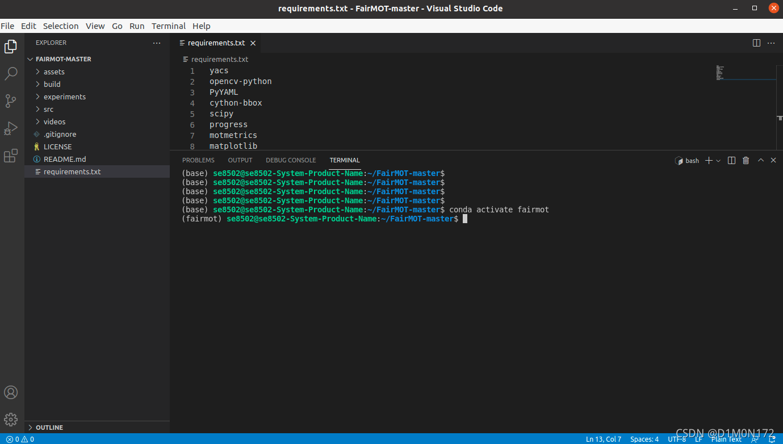Open the Search view in activity bar
Image resolution: width=783 pixels, height=444 pixels.
(x=11, y=74)
